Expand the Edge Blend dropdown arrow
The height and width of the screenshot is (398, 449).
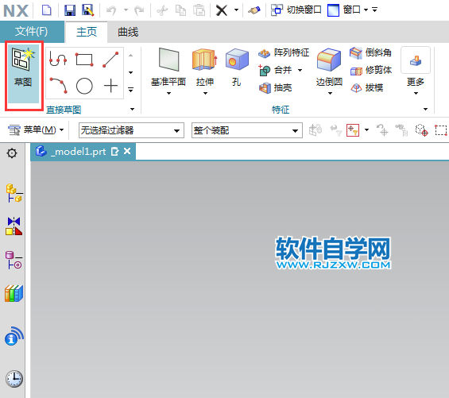(330, 94)
